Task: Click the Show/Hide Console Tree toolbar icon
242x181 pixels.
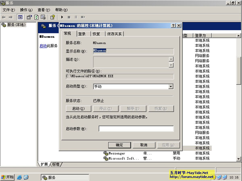Action: point(20,17)
